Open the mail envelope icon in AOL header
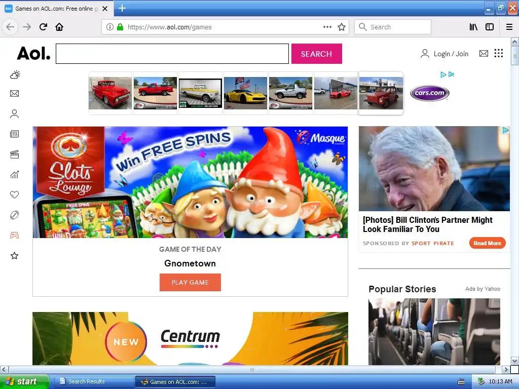519x389 pixels. click(484, 53)
